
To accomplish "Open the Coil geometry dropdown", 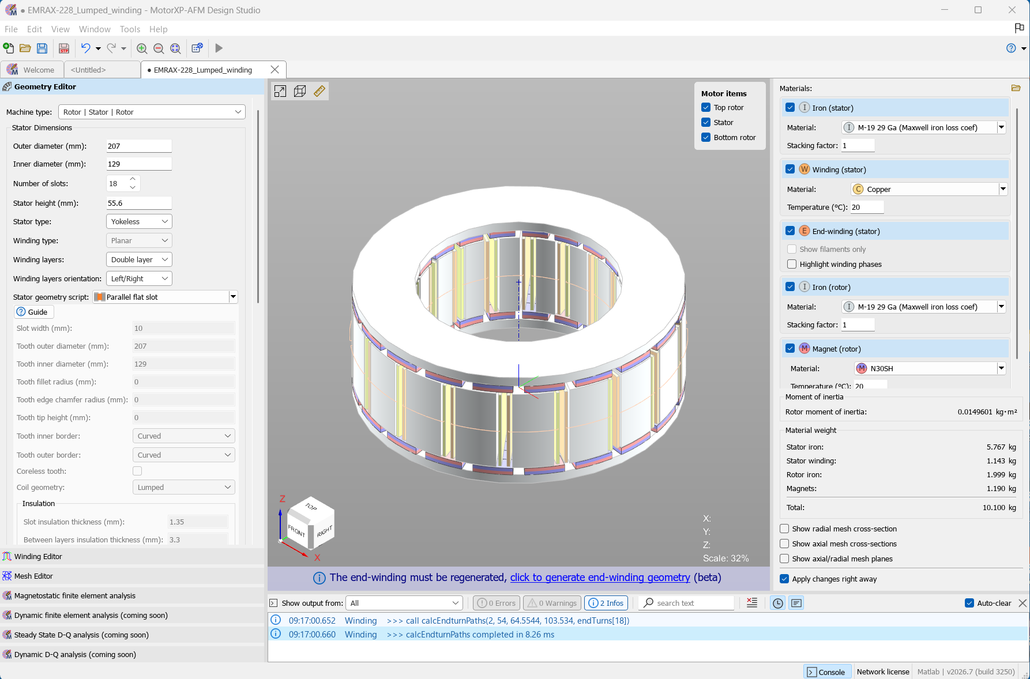I will pyautogui.click(x=183, y=487).
